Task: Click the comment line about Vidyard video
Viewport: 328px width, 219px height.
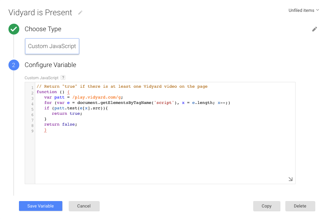Action: (122, 86)
